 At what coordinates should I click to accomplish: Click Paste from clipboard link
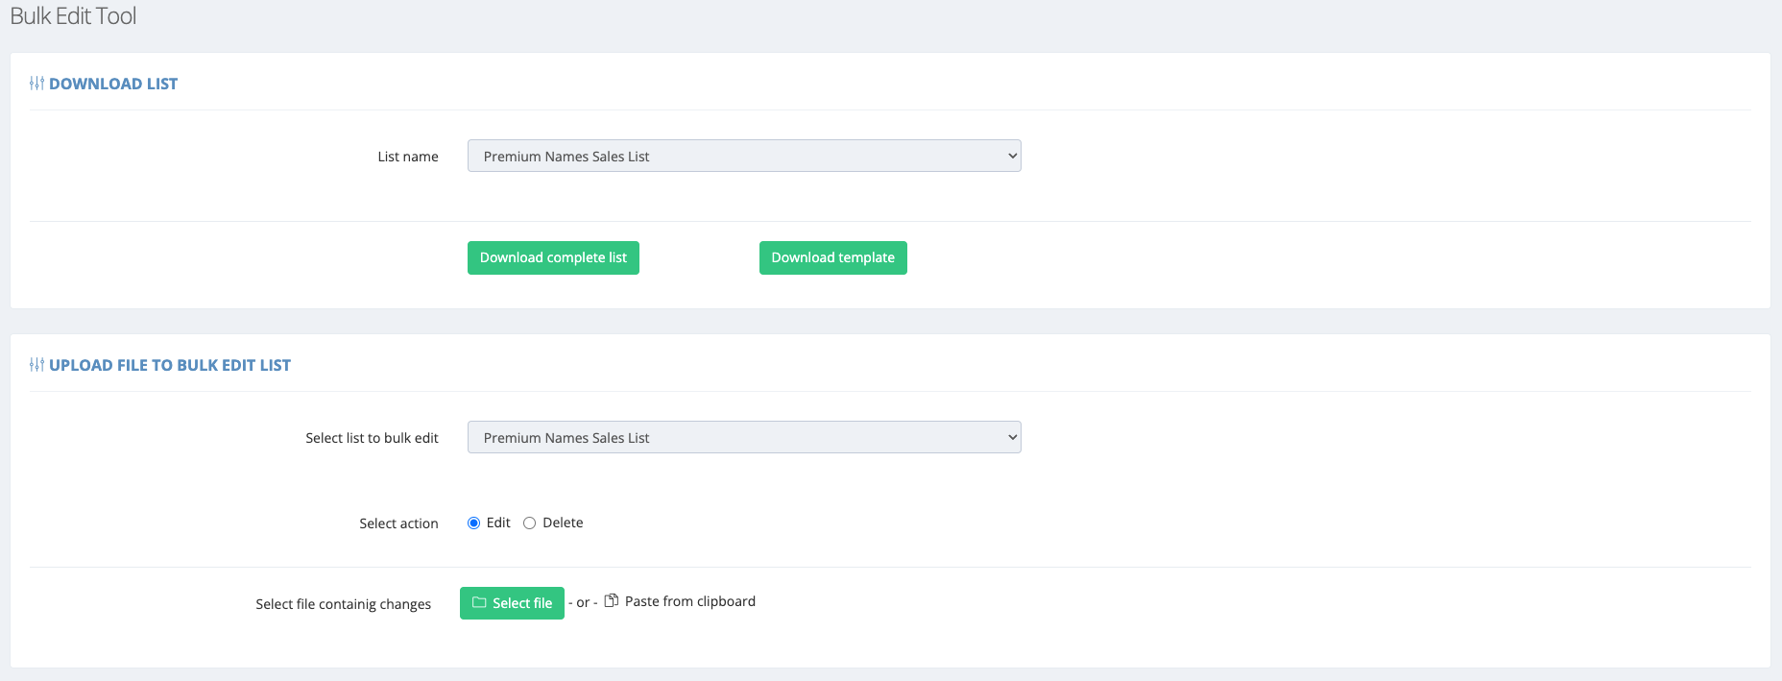689,601
